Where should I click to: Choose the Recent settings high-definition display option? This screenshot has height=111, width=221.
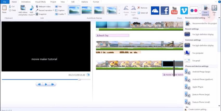[x=201, y=34]
